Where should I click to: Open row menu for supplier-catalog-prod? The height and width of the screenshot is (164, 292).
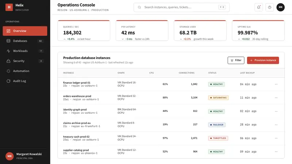coord(276,152)
